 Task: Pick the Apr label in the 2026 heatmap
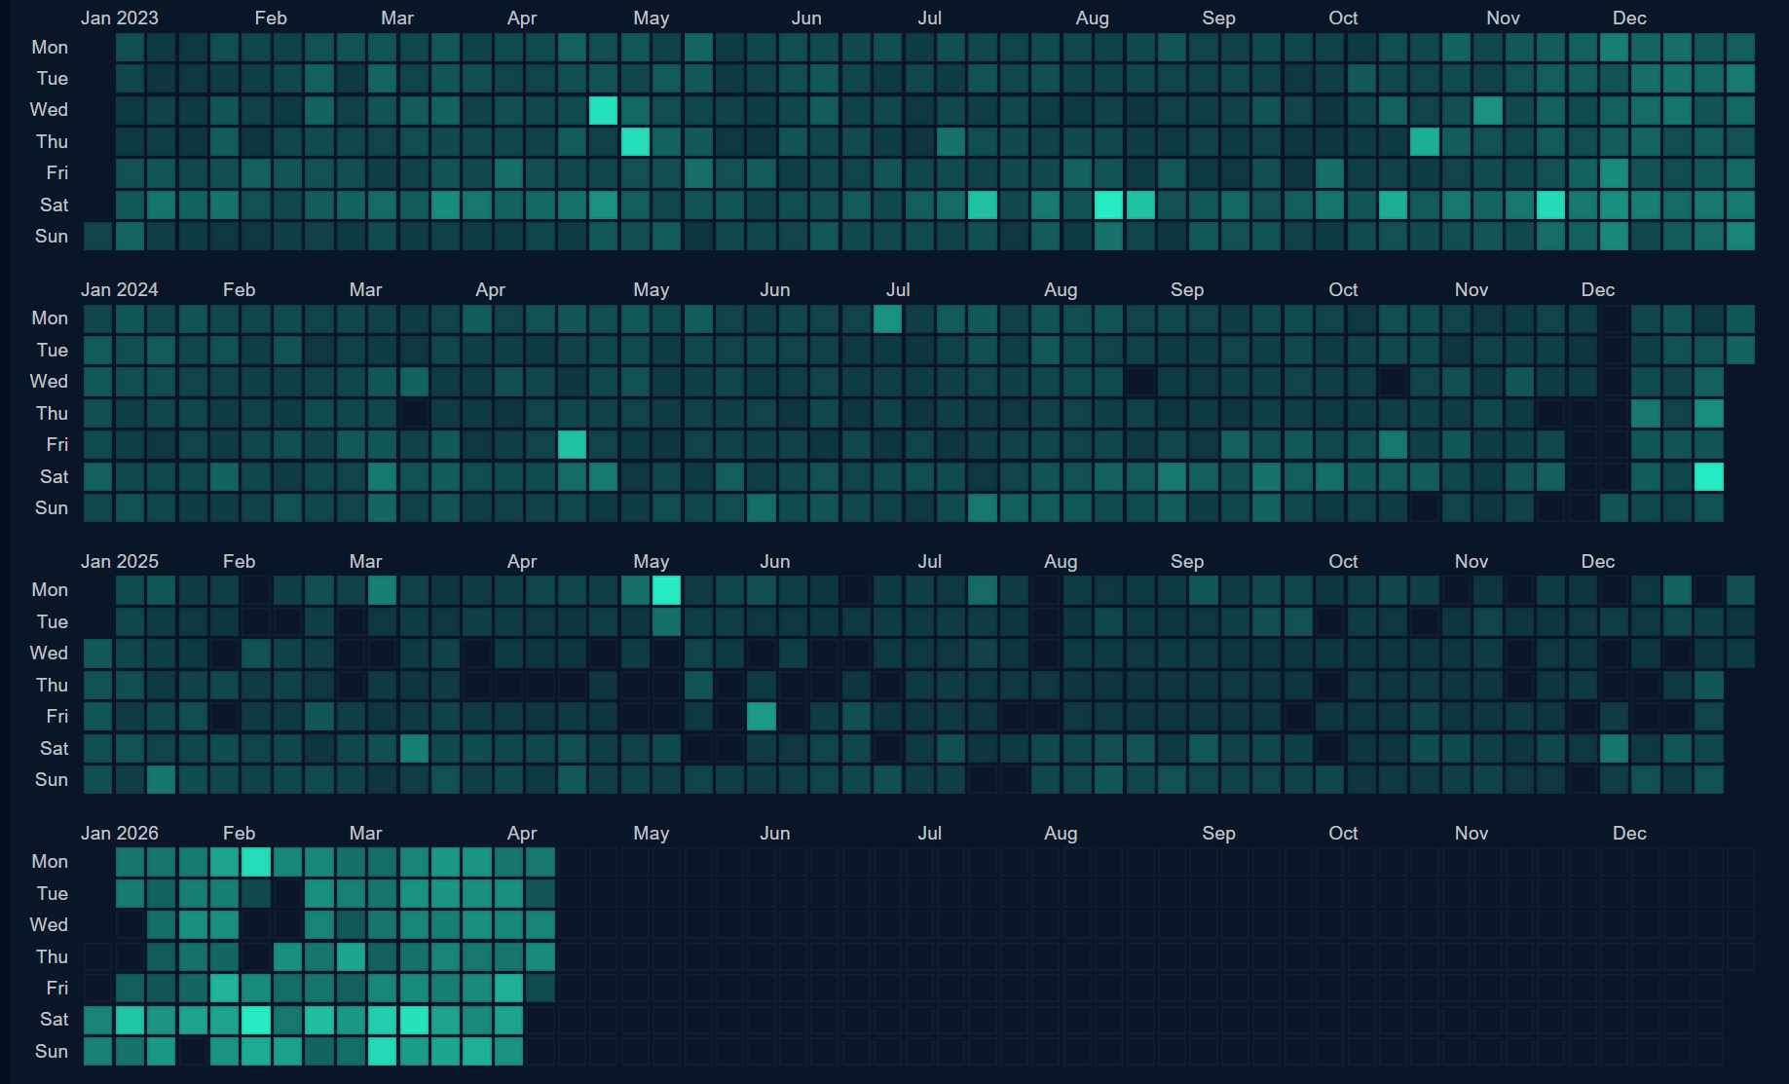pos(522,833)
